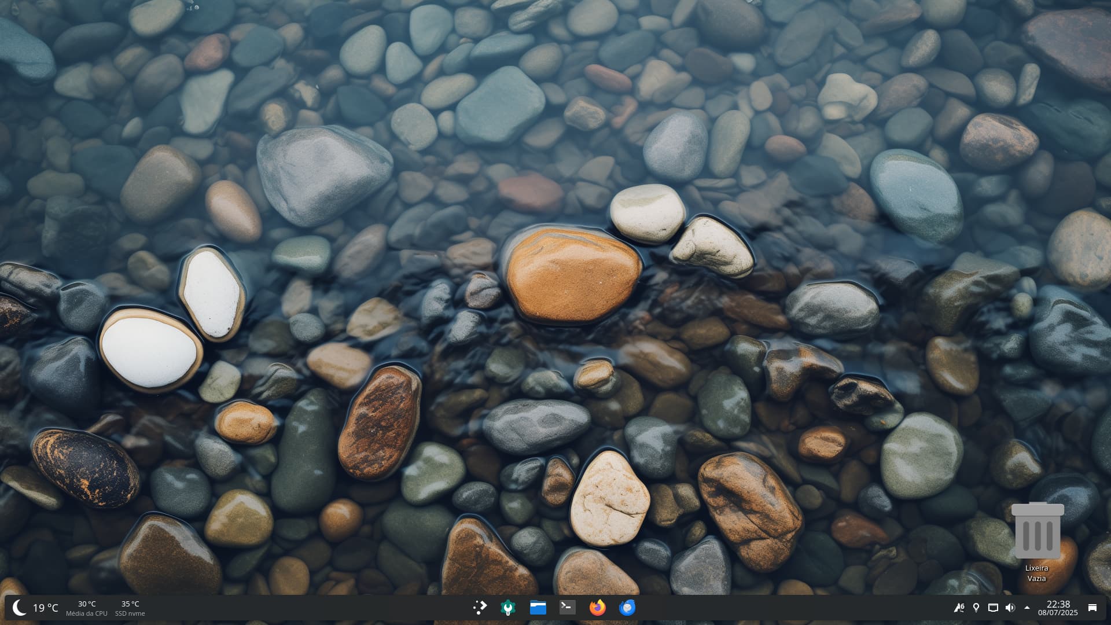
Task: Expand hidden system tray icons arrow
Action: [x=1027, y=608]
